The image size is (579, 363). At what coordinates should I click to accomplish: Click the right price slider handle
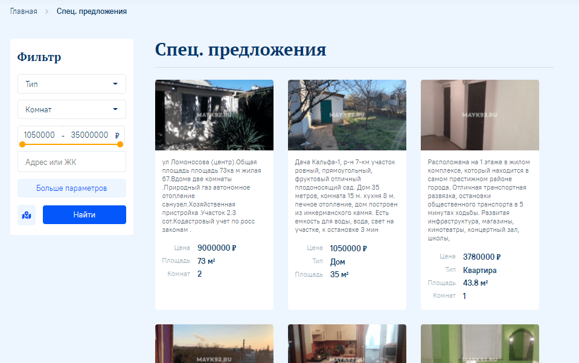pos(120,144)
